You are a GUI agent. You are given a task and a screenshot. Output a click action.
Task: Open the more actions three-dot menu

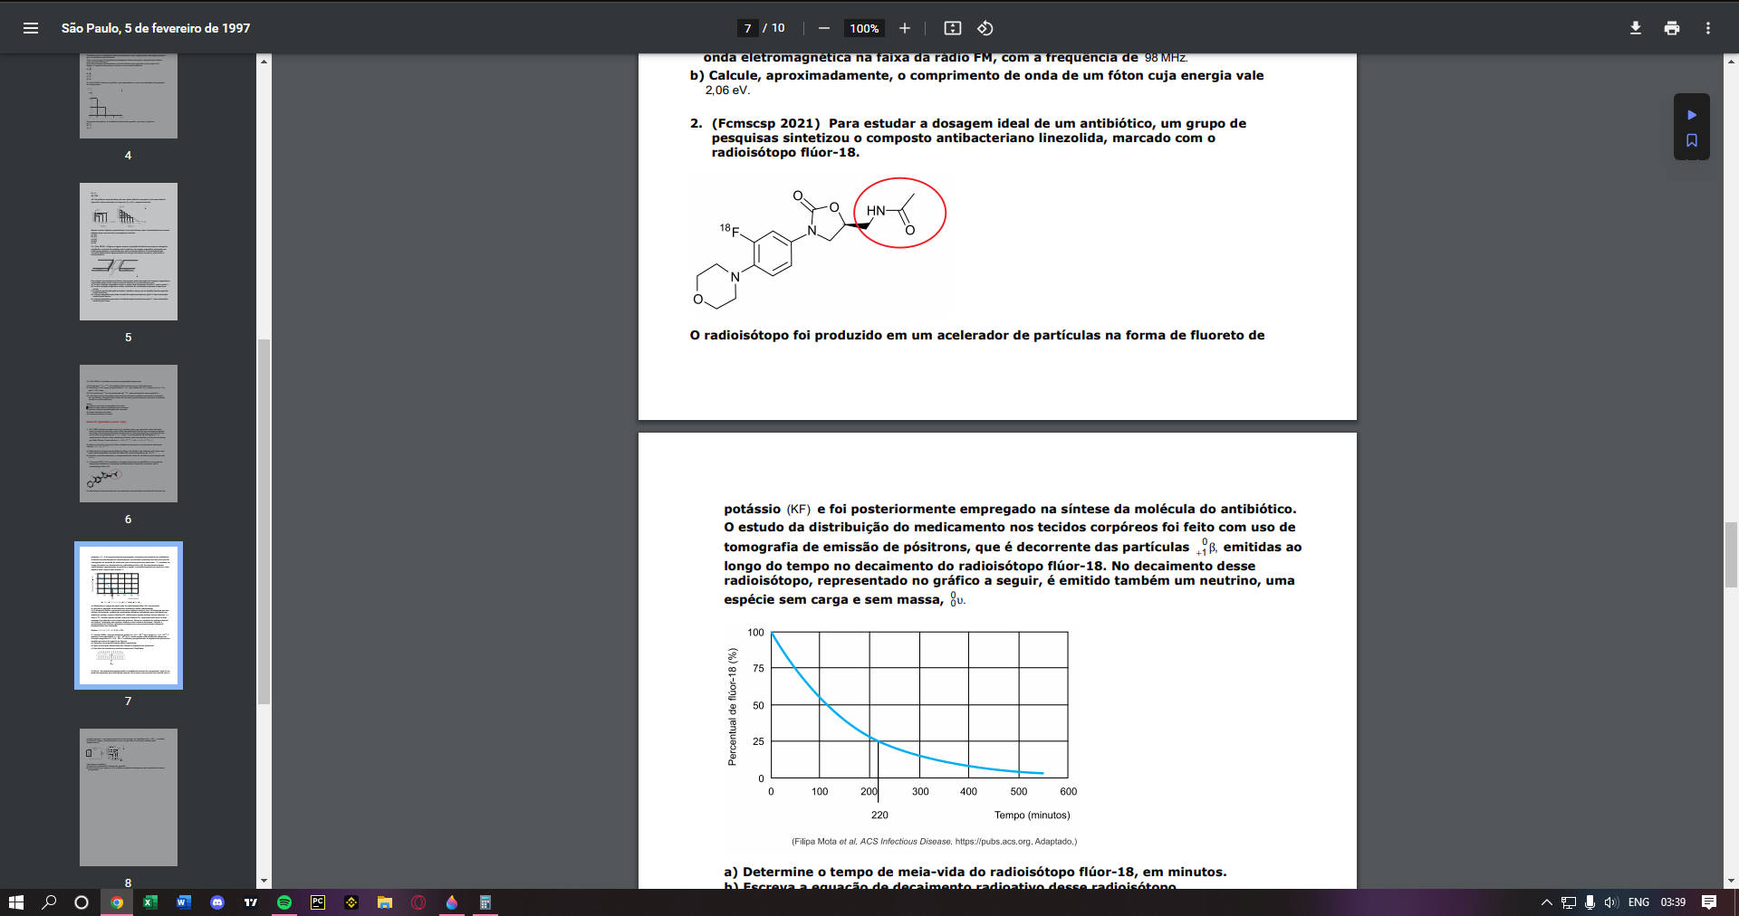pos(1708,28)
